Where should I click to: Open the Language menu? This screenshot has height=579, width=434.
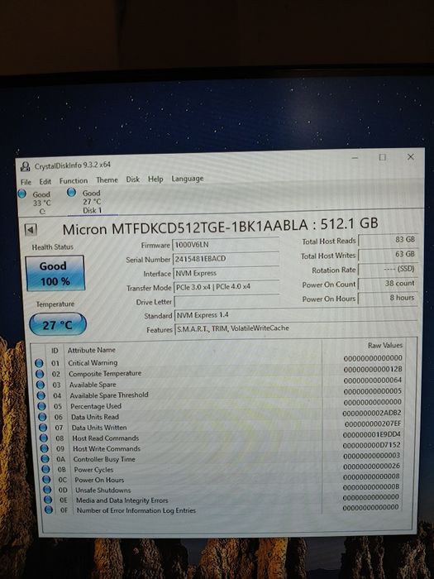[188, 179]
